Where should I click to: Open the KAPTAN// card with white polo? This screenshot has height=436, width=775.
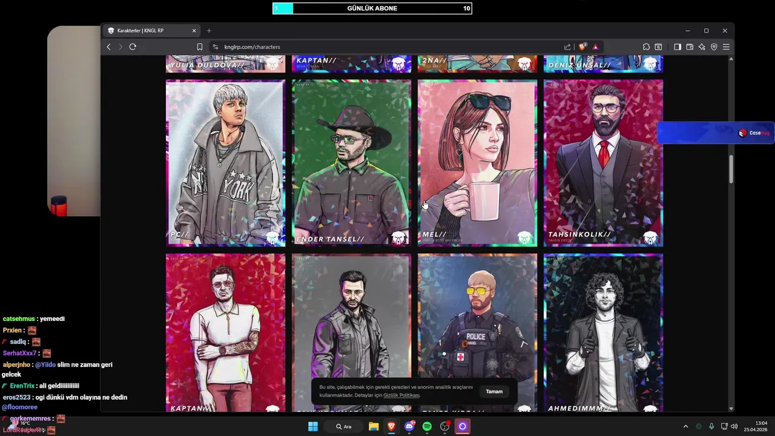coord(225,333)
